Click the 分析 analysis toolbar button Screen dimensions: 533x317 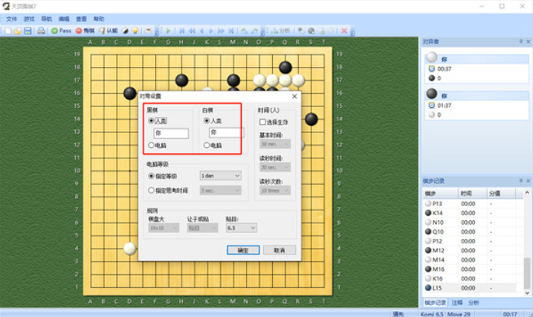(x=282, y=31)
